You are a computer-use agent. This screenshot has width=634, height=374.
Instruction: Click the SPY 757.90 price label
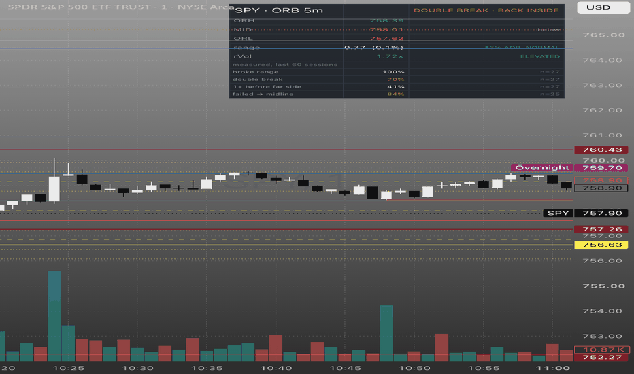click(586, 213)
